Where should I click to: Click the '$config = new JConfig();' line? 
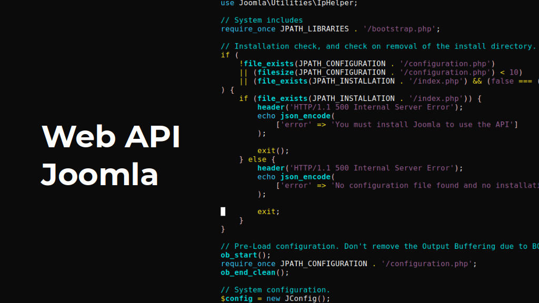tap(275, 299)
